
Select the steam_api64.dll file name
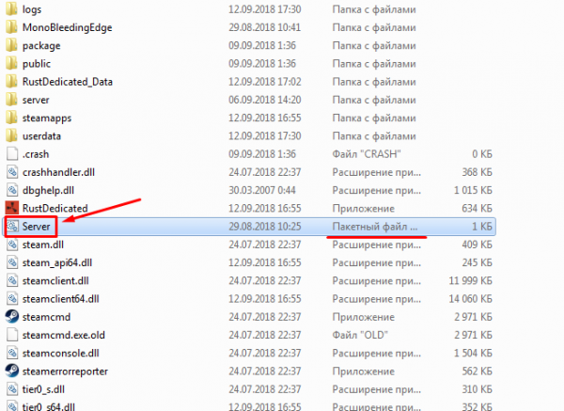(57, 262)
